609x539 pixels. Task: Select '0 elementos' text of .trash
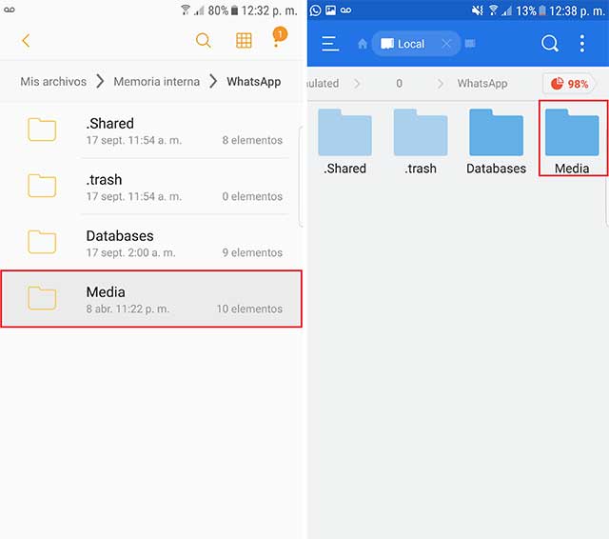(252, 196)
